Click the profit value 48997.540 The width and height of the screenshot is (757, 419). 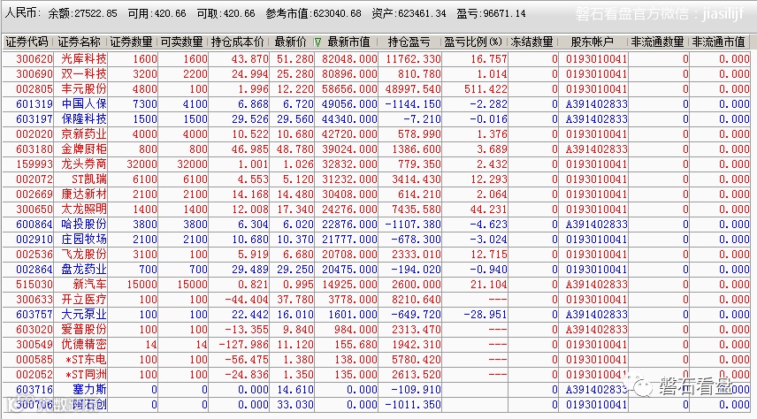tap(413, 89)
